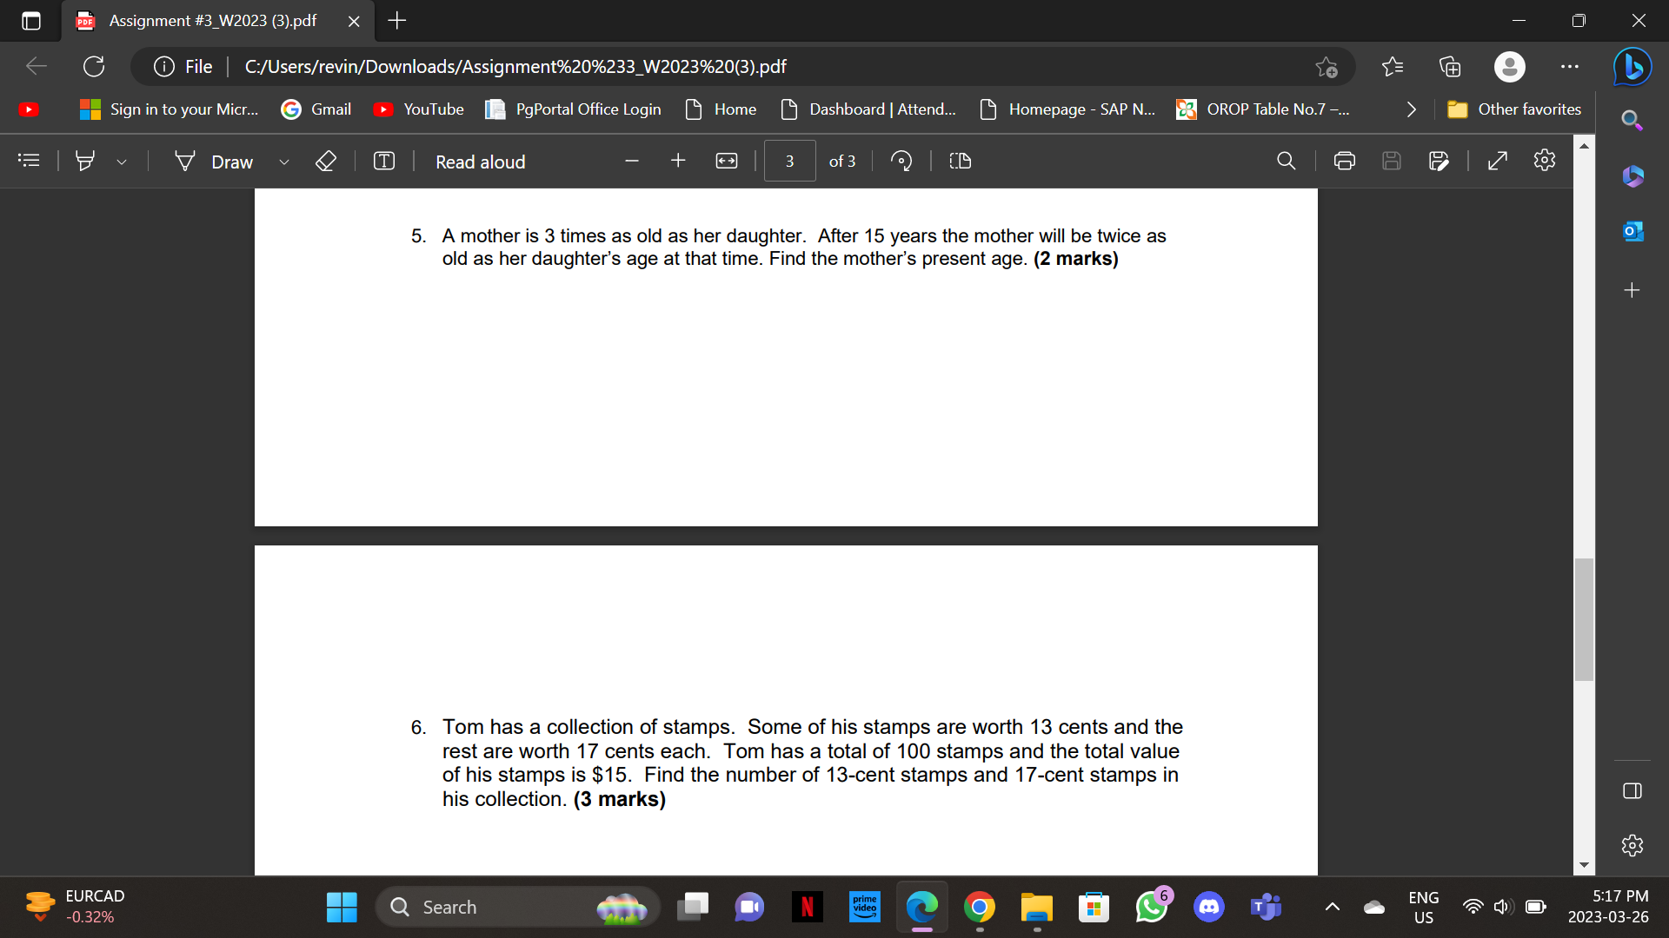Click the page number input field
Image resolution: width=1669 pixels, height=938 pixels.
click(789, 161)
